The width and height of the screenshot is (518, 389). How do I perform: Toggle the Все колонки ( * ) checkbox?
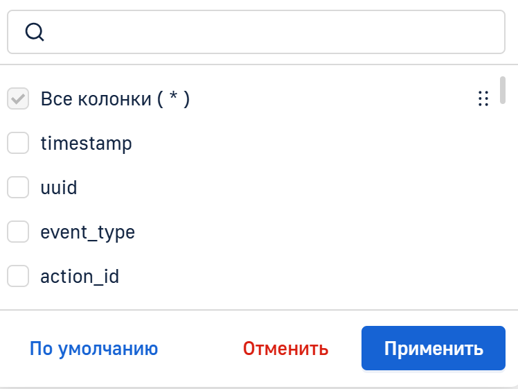[18, 99]
